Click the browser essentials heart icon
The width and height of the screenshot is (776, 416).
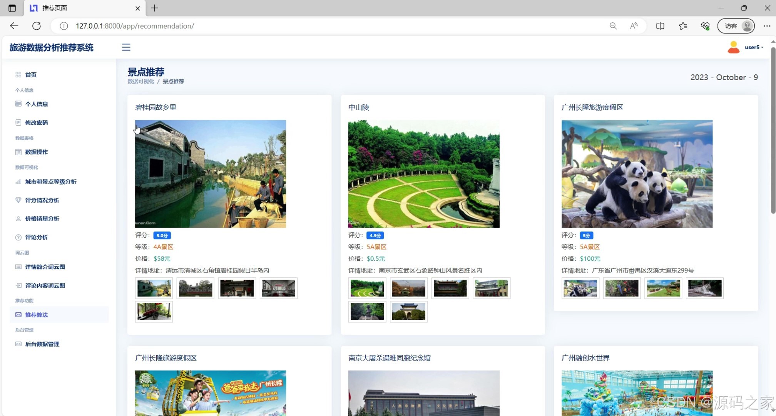(x=705, y=26)
